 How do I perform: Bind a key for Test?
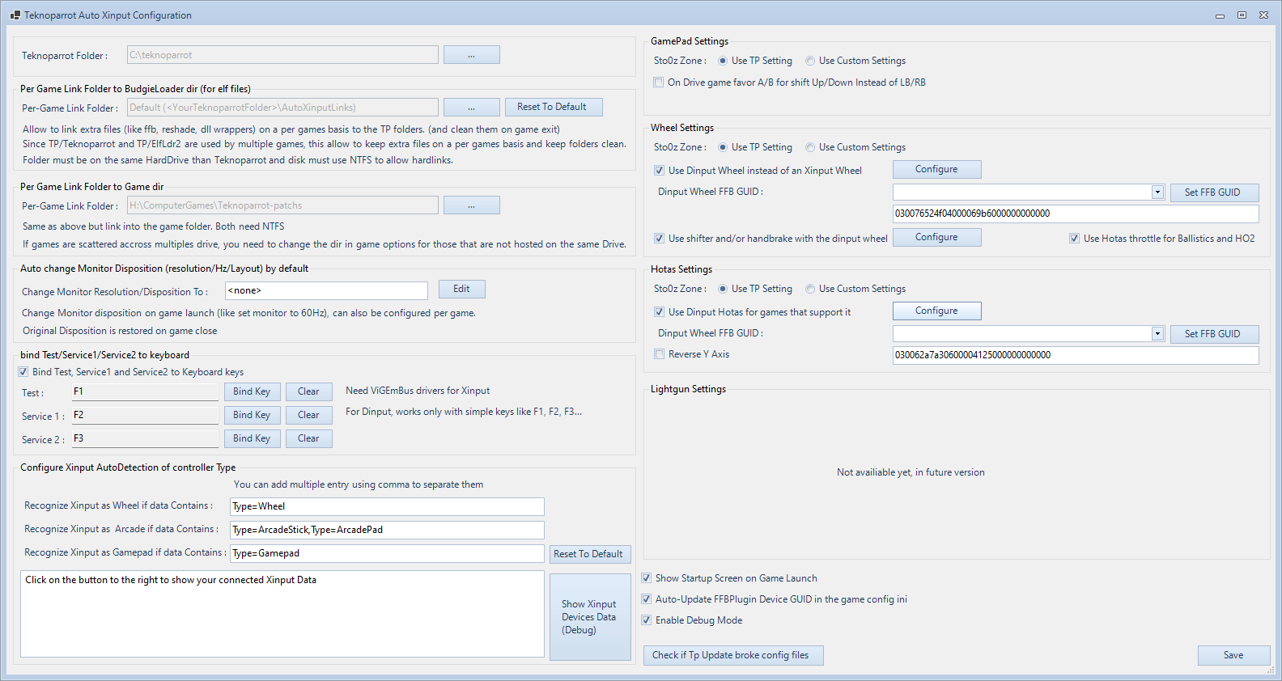[x=252, y=392]
